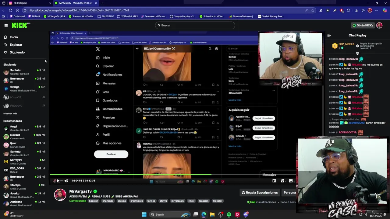Click JoshB112093 username in chat
The image size is (390, 219).
(356, 123)
